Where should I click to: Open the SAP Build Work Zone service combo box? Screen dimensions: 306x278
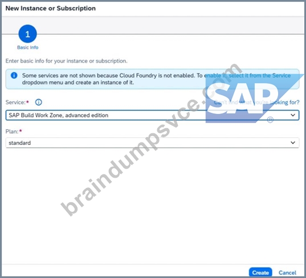click(152, 115)
